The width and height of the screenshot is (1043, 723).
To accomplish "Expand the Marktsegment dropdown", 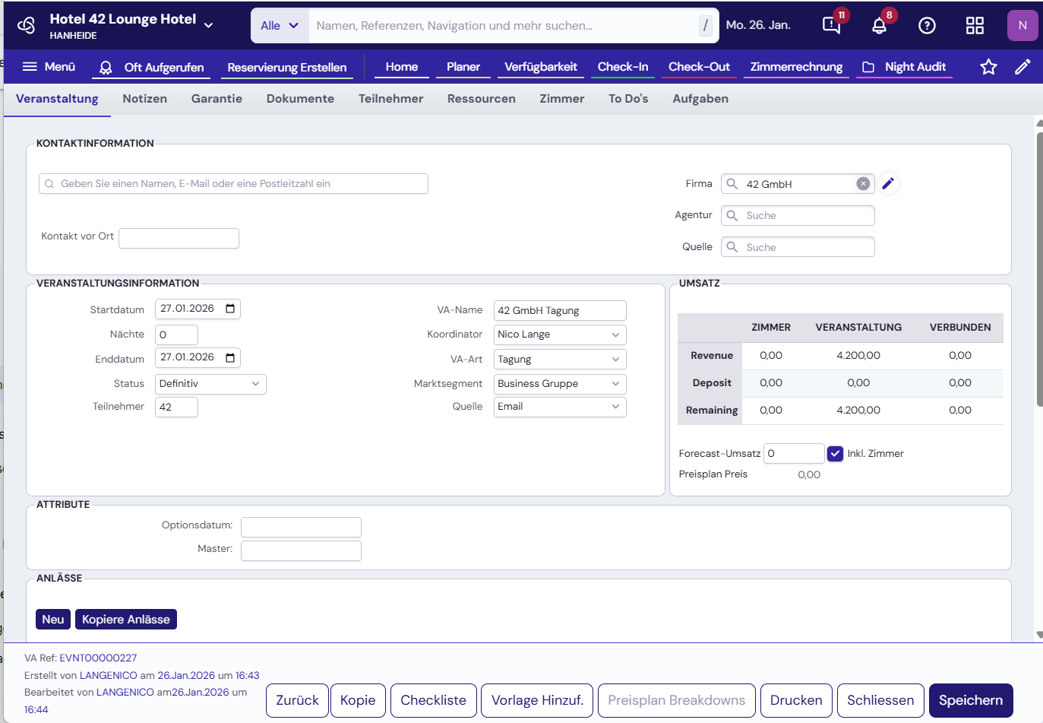I will point(560,384).
